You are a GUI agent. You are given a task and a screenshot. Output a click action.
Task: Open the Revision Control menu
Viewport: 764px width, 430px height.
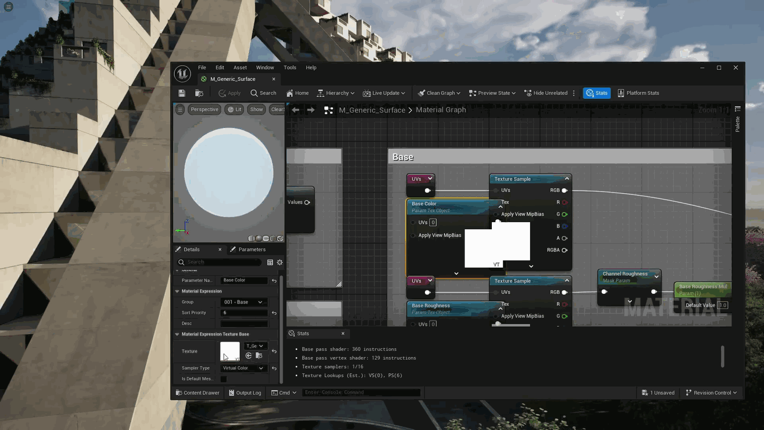point(711,393)
